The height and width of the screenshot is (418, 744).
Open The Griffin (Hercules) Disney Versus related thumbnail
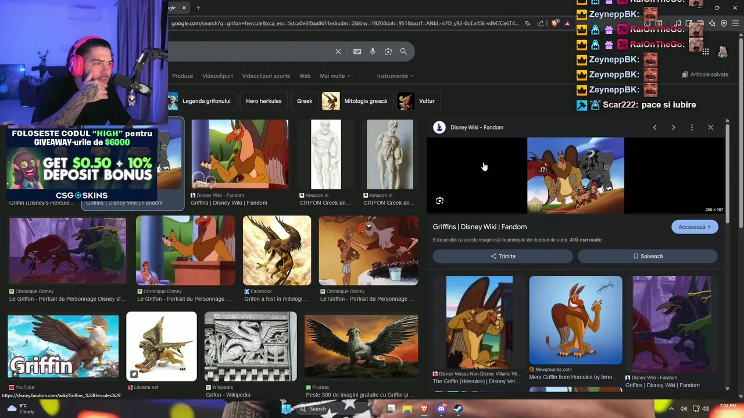pos(479,322)
